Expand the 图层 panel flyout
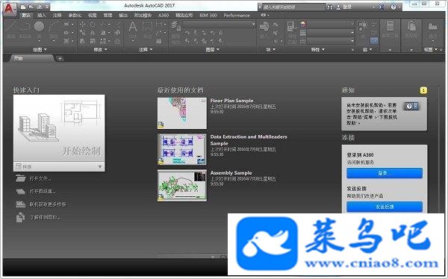The height and width of the screenshot is (279, 448). click(212, 50)
